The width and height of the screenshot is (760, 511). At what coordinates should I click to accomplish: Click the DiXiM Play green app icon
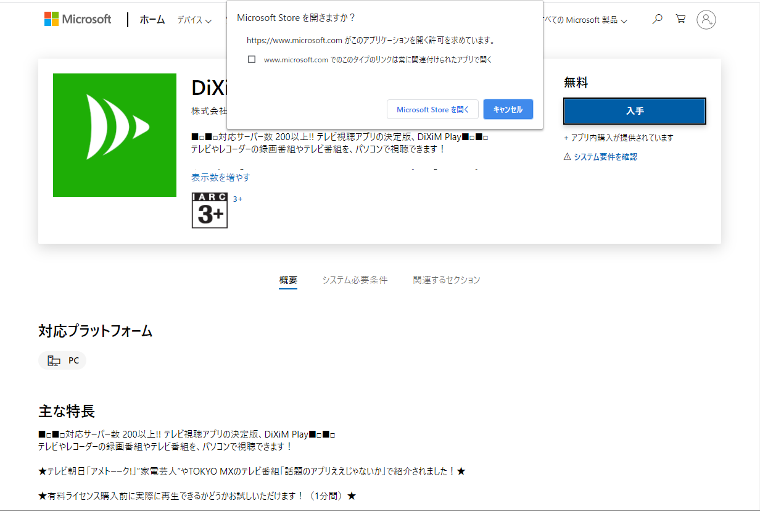[x=115, y=135]
